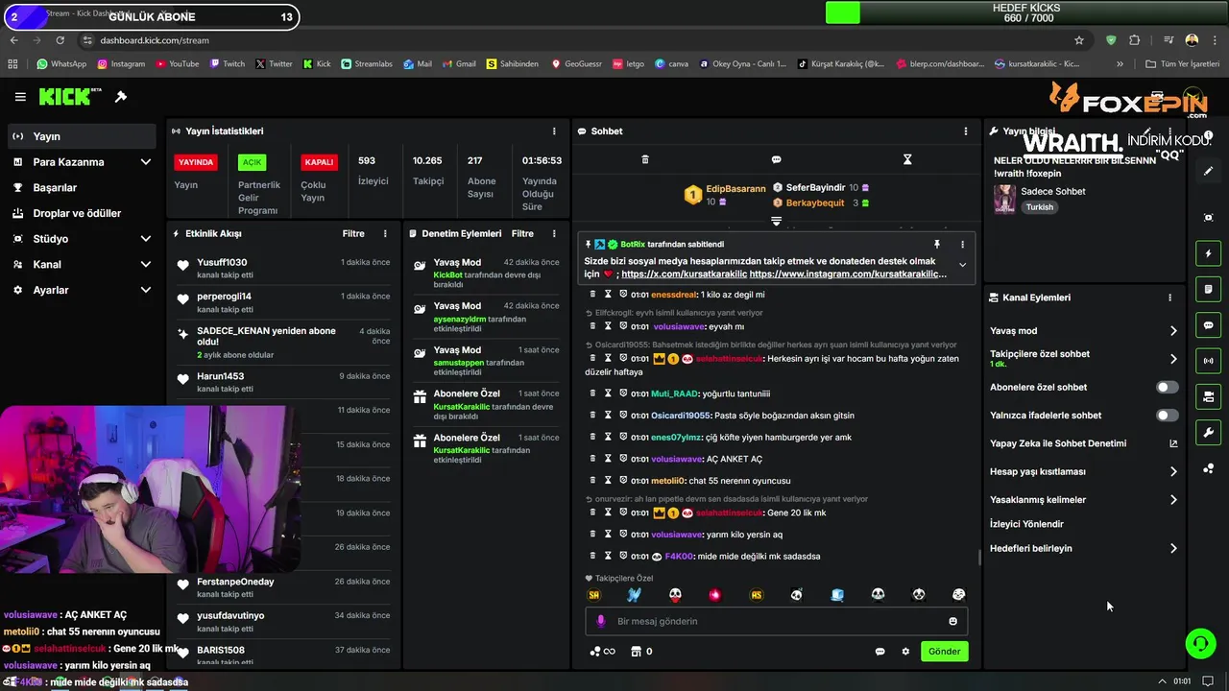Open the x.com/kursatkarakilic link in the pinned message

684,274
